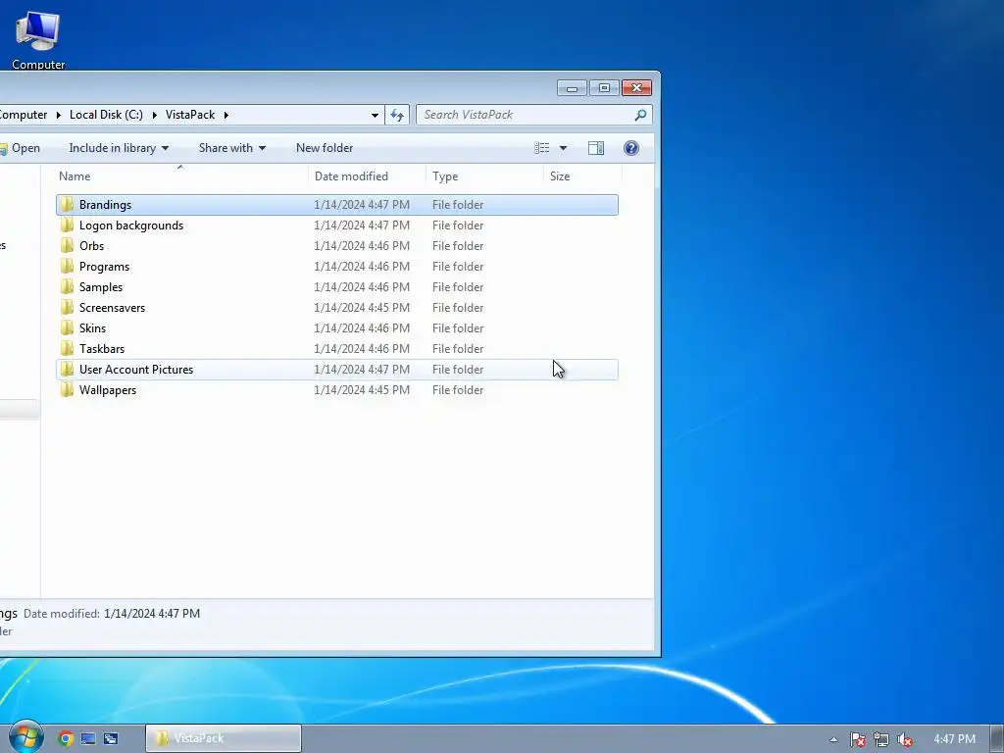Click the Logon backgrounds folder icon
The width and height of the screenshot is (1004, 753).
(68, 226)
